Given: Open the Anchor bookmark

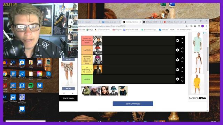Looking at the screenshot, I should (x=131, y=30).
